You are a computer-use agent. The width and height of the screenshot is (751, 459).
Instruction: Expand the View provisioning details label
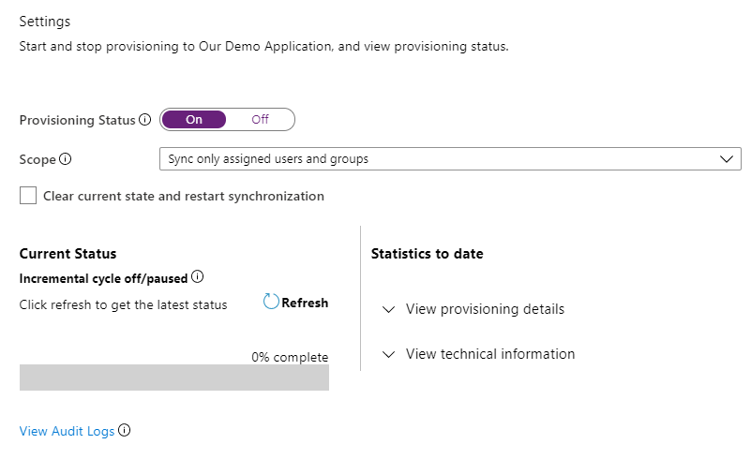point(485,309)
